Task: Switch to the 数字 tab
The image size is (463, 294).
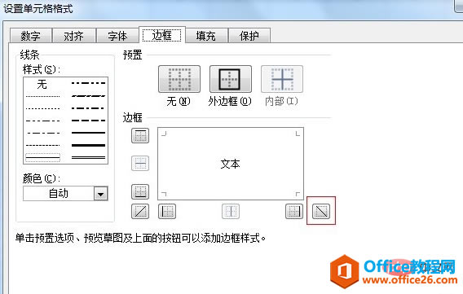Action: [x=31, y=36]
